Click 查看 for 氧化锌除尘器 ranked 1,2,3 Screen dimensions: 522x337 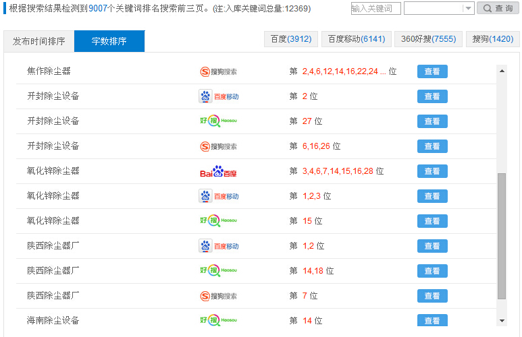click(432, 196)
